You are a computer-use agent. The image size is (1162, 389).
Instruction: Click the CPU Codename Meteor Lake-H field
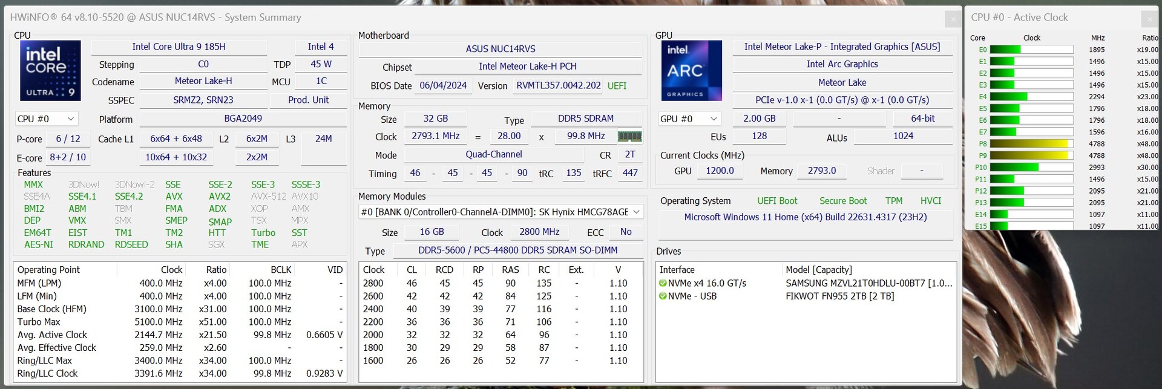(203, 81)
